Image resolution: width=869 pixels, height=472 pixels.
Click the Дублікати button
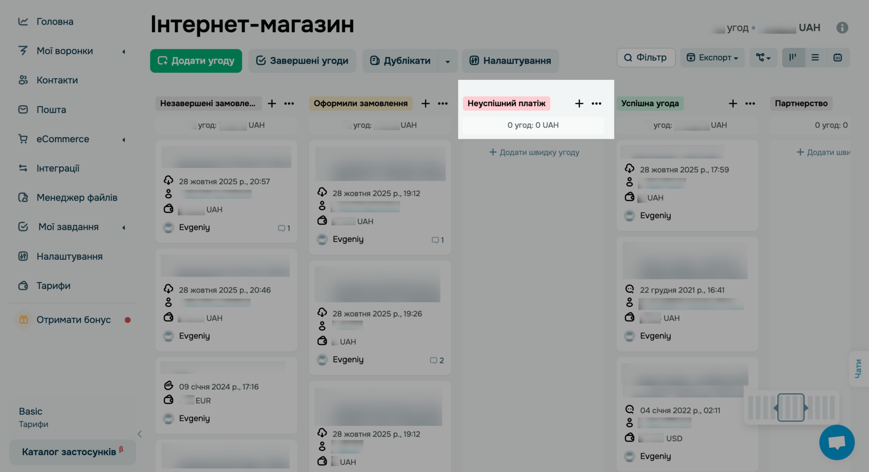pyautogui.click(x=400, y=61)
